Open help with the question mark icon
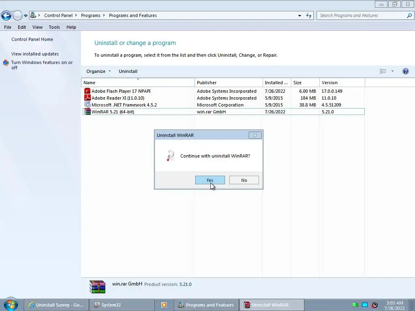 tap(405, 71)
